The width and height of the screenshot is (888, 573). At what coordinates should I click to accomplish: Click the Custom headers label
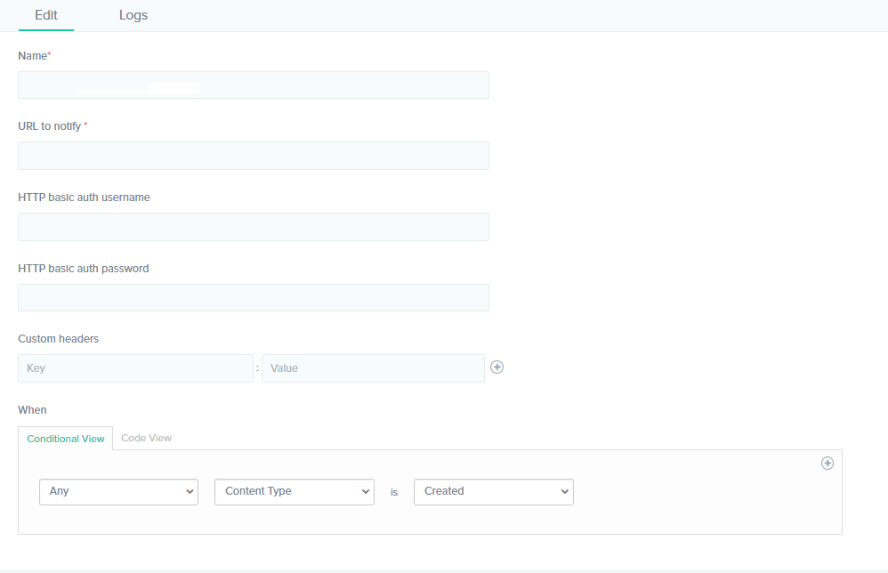pyautogui.click(x=59, y=339)
